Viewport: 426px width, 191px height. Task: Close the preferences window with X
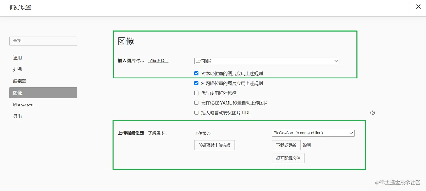pos(418,7)
